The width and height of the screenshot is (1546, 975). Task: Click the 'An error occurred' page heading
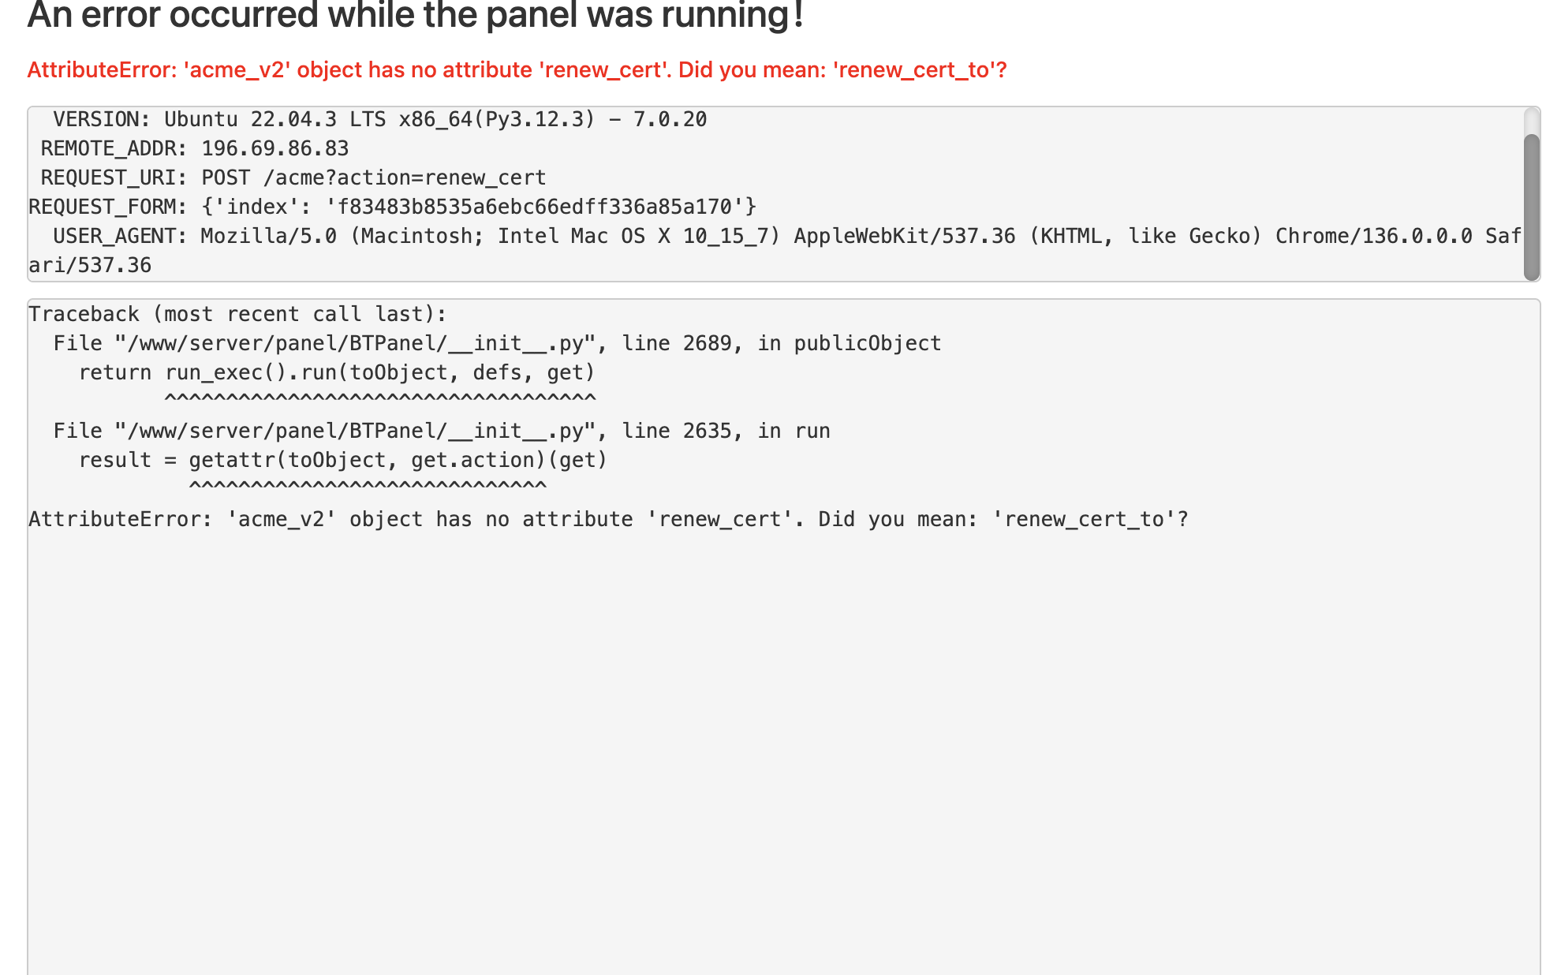[416, 16]
